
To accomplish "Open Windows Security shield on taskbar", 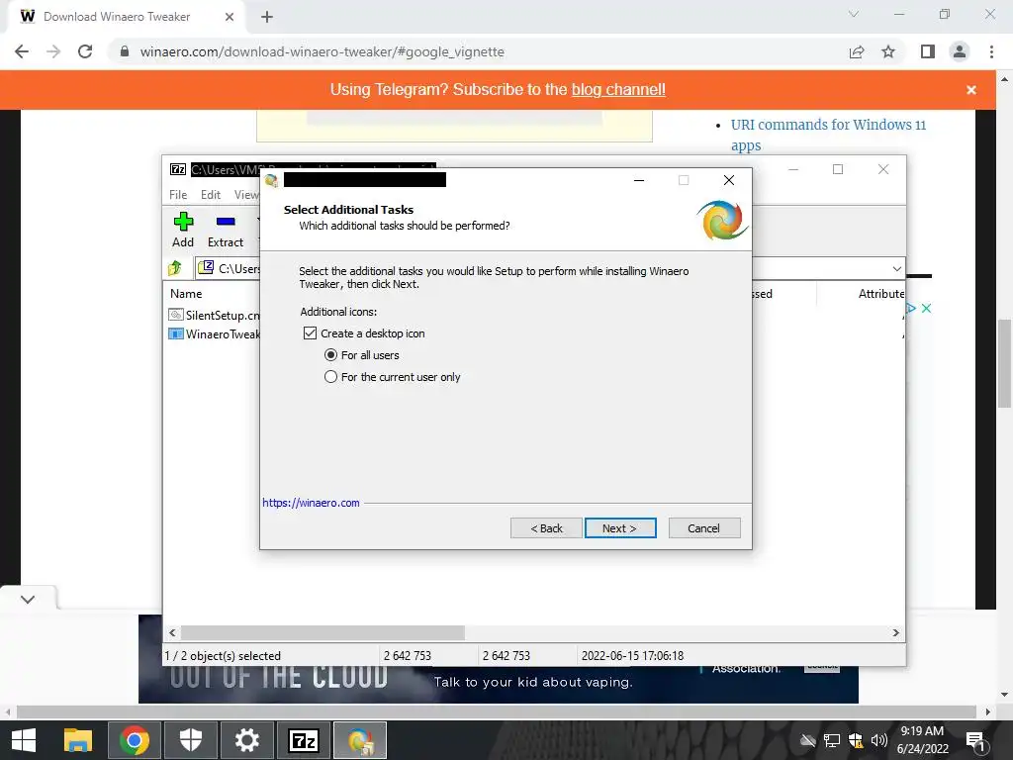I will tap(191, 740).
